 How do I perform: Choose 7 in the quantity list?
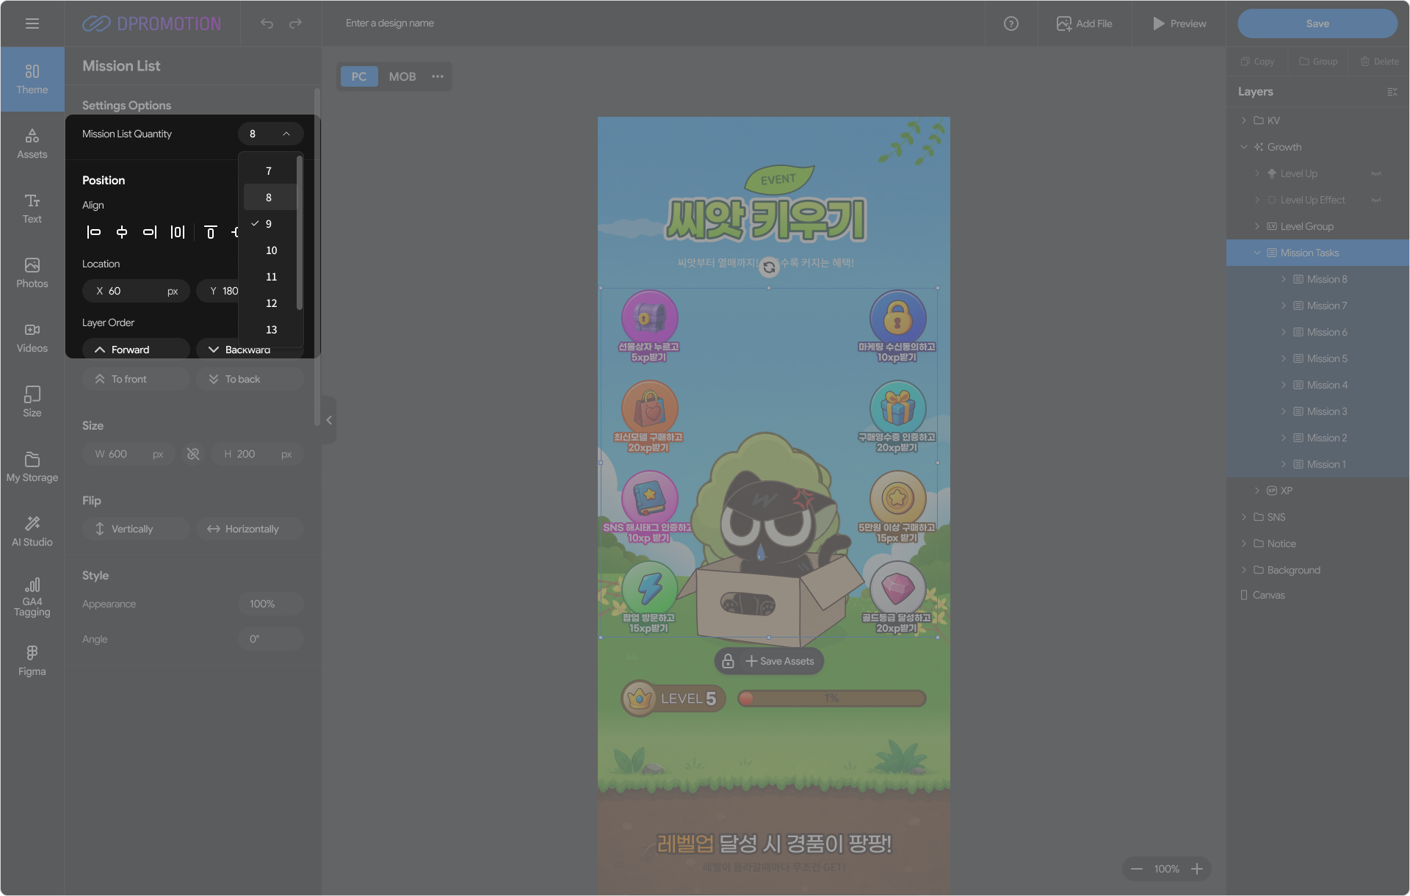coord(269,171)
